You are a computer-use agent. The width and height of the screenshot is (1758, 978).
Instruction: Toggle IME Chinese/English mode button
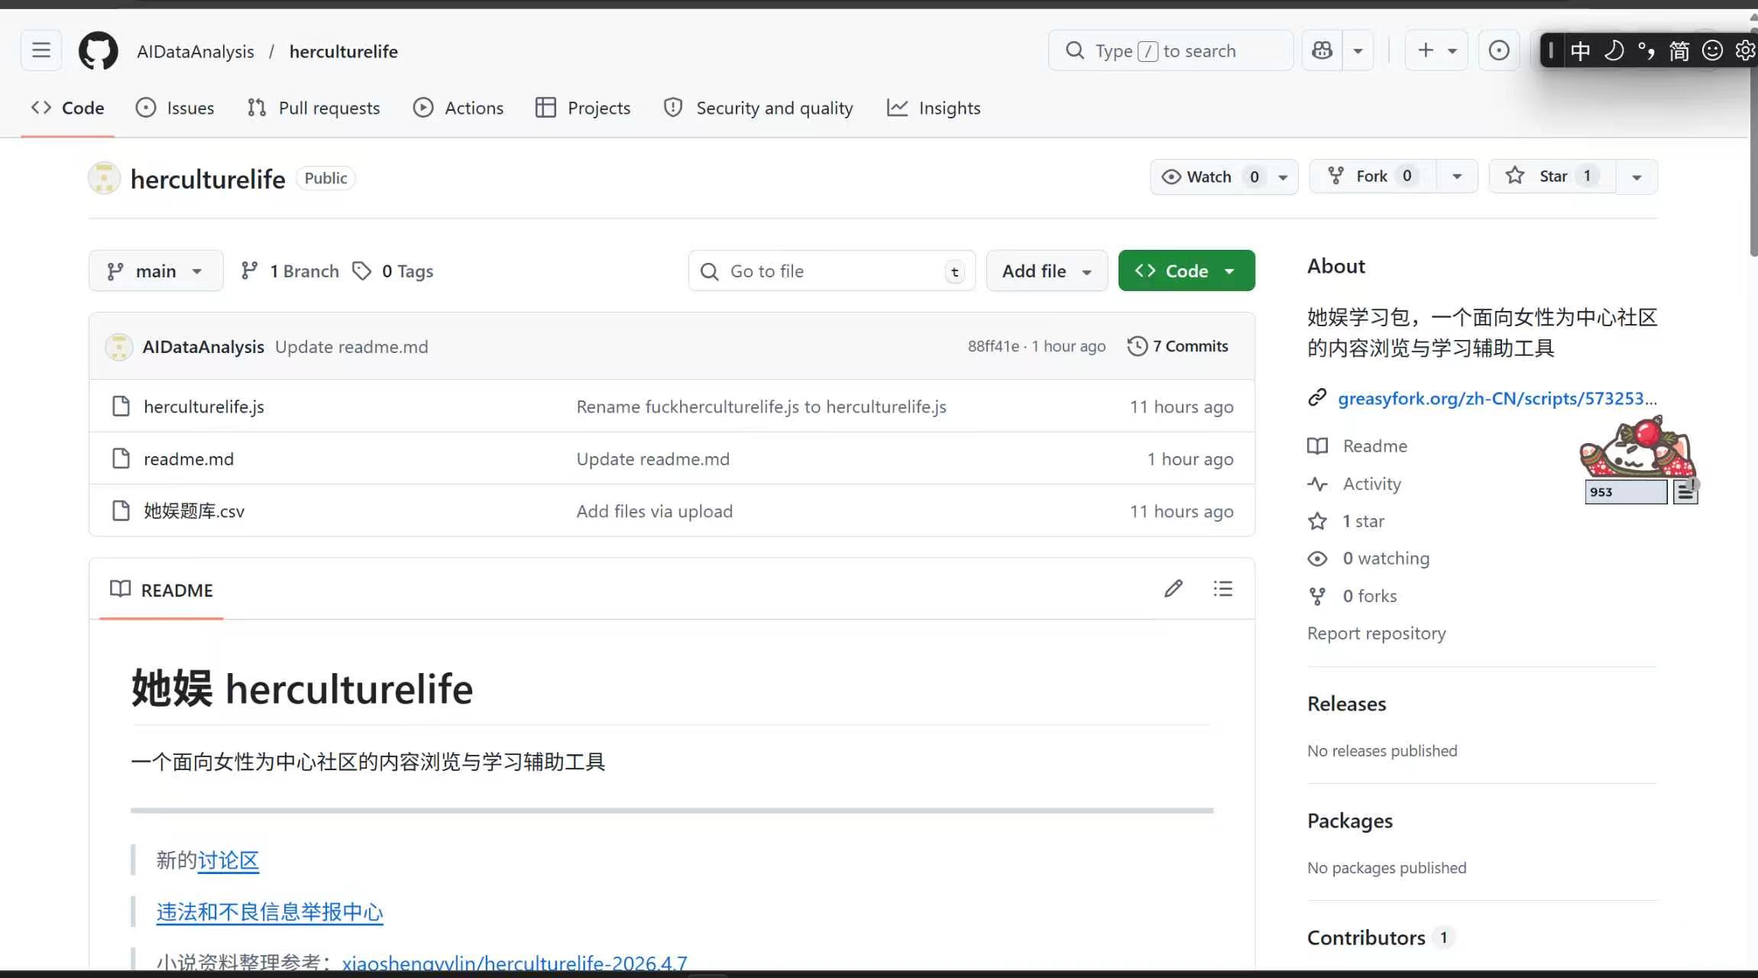pos(1580,50)
